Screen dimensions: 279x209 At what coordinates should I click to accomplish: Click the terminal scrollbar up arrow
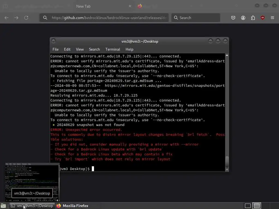[x=227, y=55]
